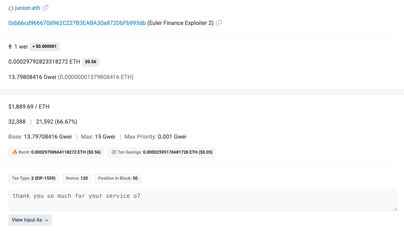Open the junion.eth address link
Screen dimensions: 404x231
click(x=28, y=8)
